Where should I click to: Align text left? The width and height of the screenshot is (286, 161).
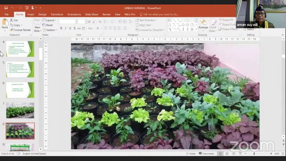[106, 28]
